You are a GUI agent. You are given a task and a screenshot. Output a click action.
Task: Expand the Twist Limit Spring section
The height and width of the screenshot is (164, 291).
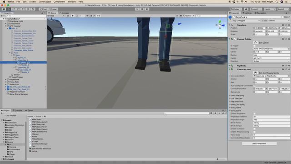pos(230,95)
